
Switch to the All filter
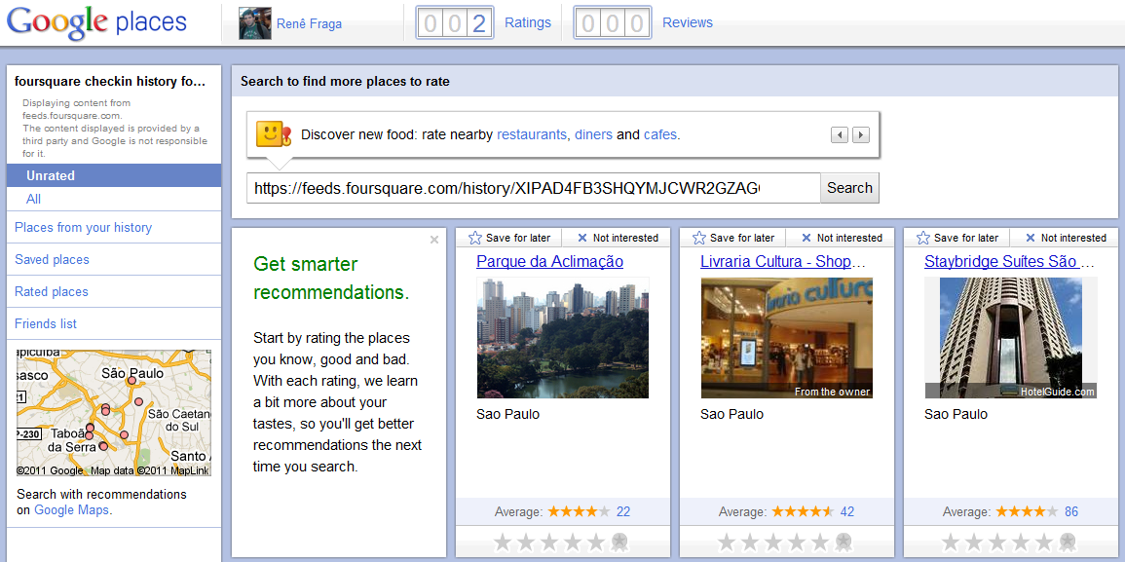click(x=34, y=199)
